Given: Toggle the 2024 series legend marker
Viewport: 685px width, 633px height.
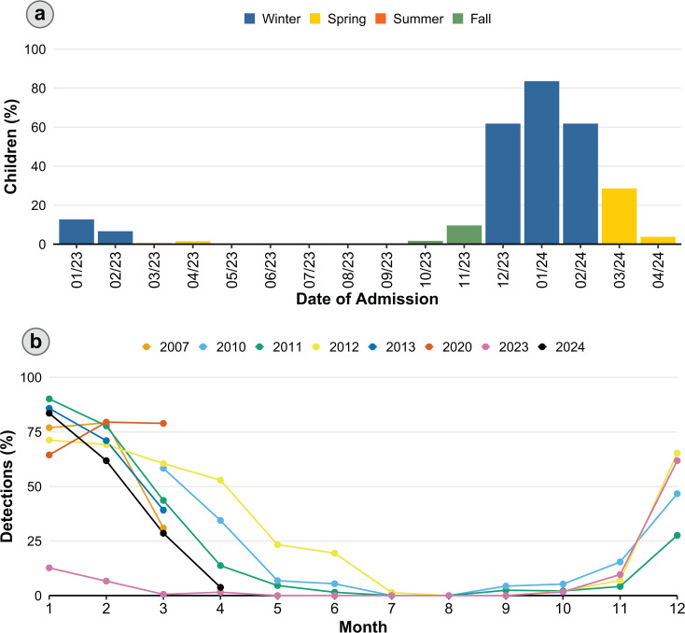Looking at the screenshot, I should pyautogui.click(x=542, y=347).
